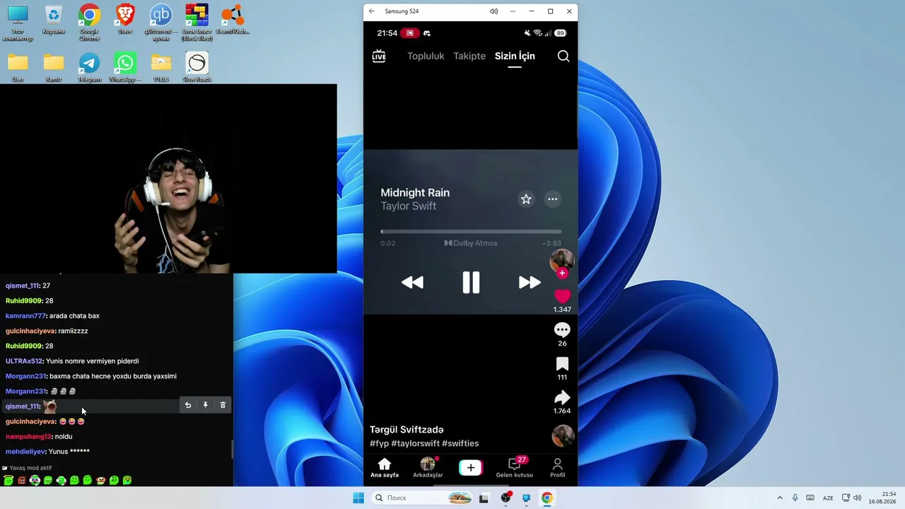Delete qismet_111's highlighted chat message
This screenshot has width=905, height=509.
click(x=223, y=405)
